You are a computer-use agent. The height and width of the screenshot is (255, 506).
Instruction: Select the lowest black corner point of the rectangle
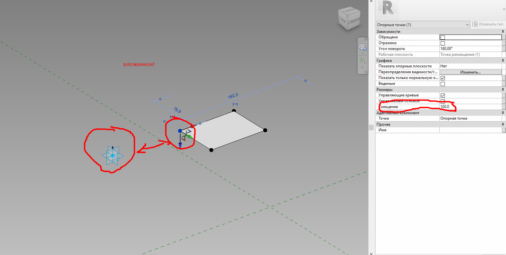tap(211, 150)
